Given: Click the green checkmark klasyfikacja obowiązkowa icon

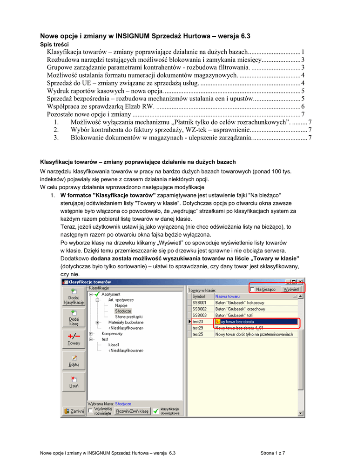Looking at the screenshot, I should 155,411.
